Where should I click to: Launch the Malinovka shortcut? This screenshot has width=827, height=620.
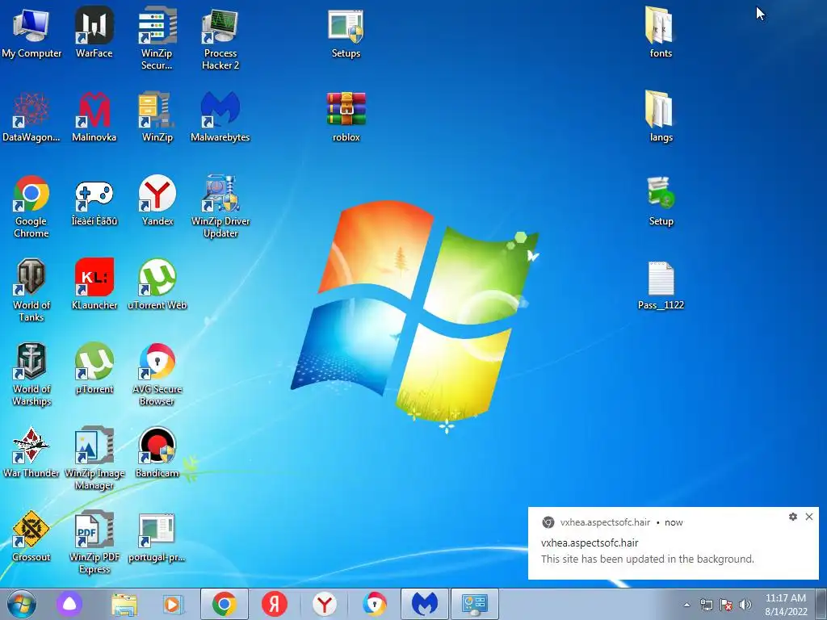pos(94,117)
